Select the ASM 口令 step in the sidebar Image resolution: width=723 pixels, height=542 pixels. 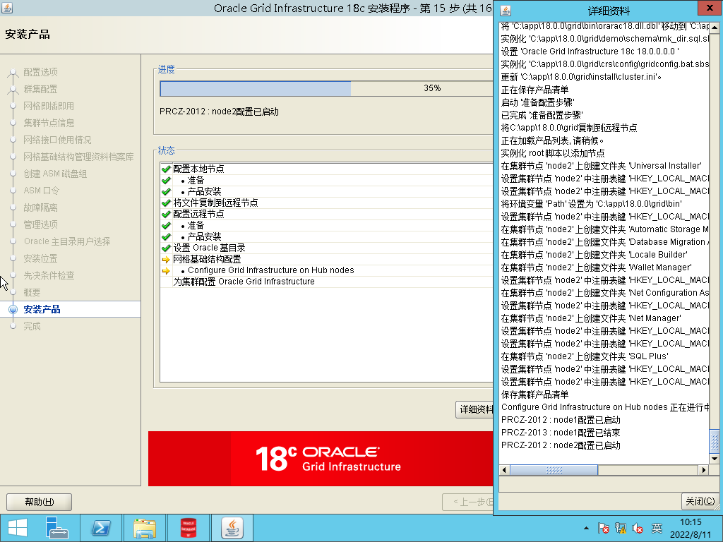coord(41,191)
